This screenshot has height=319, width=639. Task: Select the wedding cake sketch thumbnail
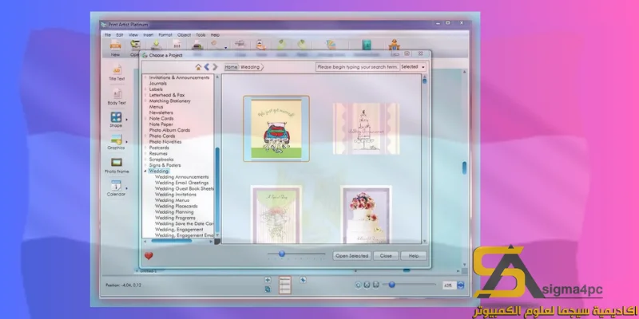pyautogui.click(x=366, y=128)
